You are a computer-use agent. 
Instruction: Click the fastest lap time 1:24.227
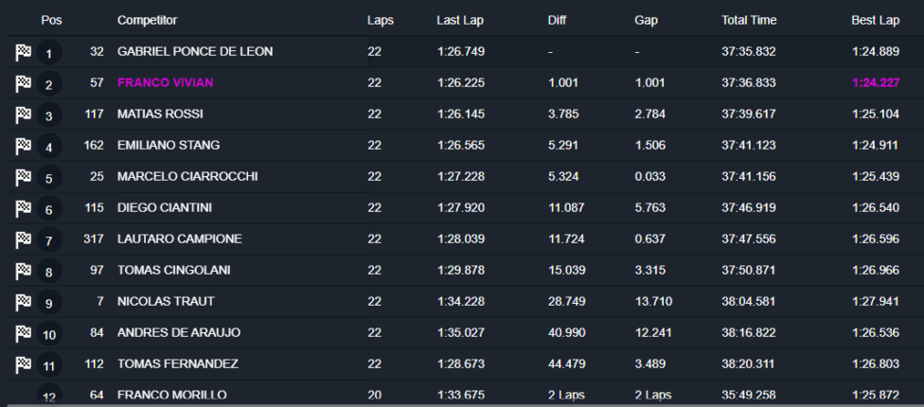tap(875, 83)
